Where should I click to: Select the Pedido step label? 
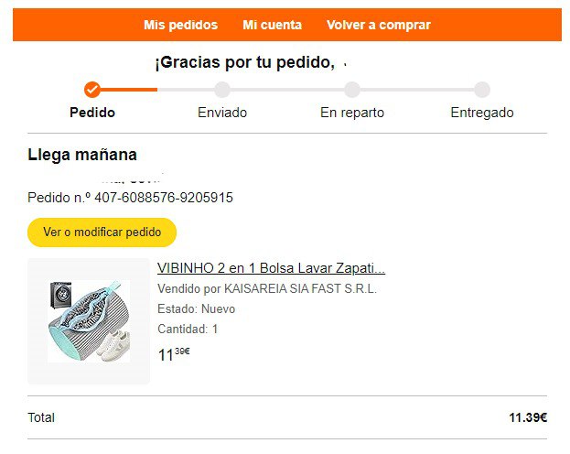[92, 113]
